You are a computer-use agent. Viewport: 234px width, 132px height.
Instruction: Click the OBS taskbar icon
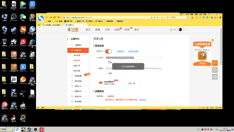(x=35, y=129)
